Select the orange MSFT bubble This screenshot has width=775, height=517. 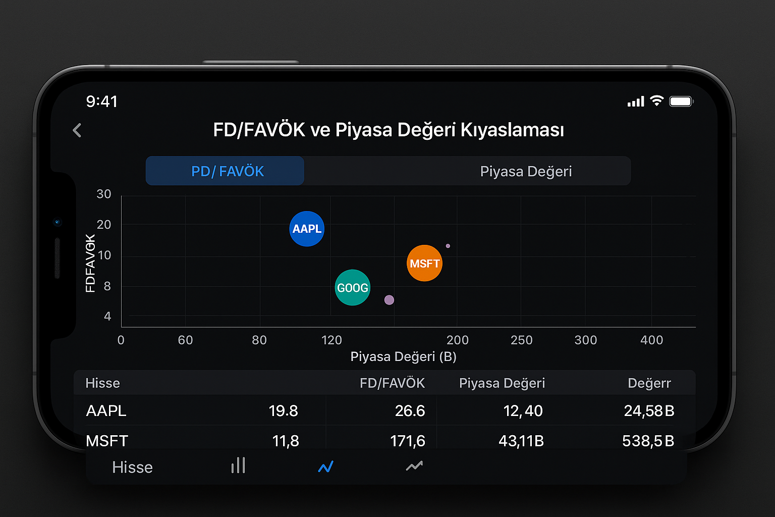424,263
